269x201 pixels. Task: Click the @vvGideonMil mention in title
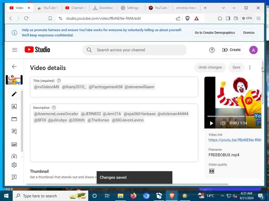coord(46,87)
